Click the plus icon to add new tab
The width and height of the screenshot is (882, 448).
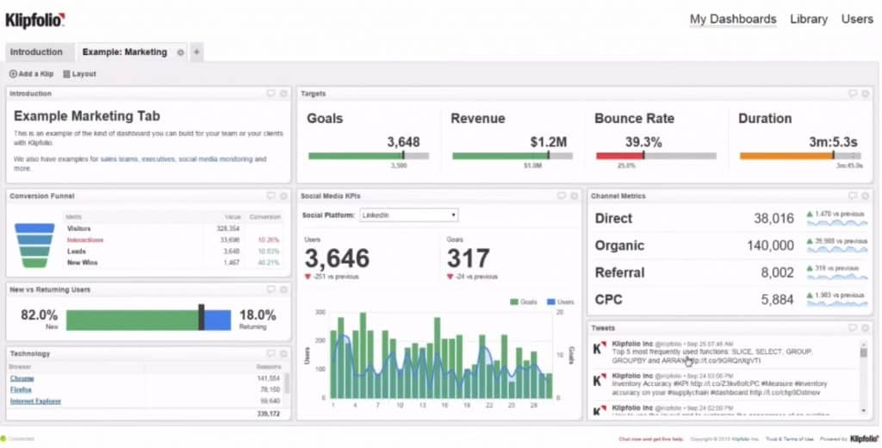click(196, 53)
